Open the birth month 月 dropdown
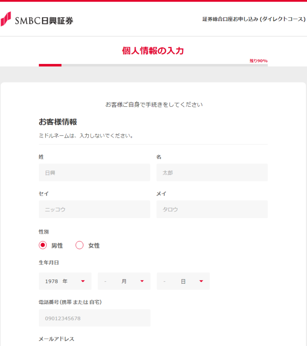The height and width of the screenshot is (346, 307). 124,281
